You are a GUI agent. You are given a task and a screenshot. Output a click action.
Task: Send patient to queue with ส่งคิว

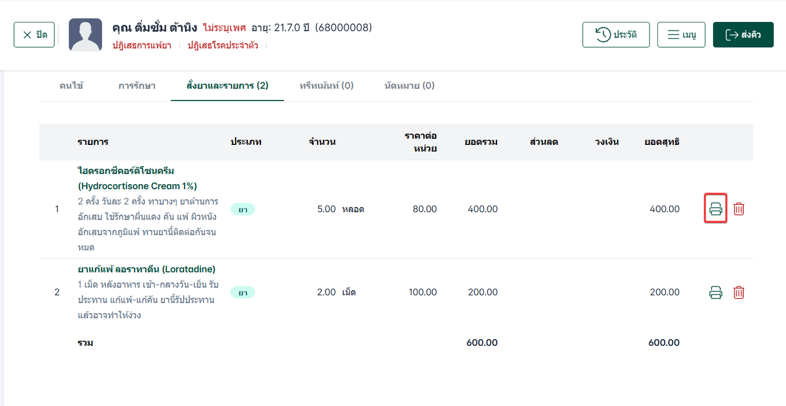click(743, 35)
